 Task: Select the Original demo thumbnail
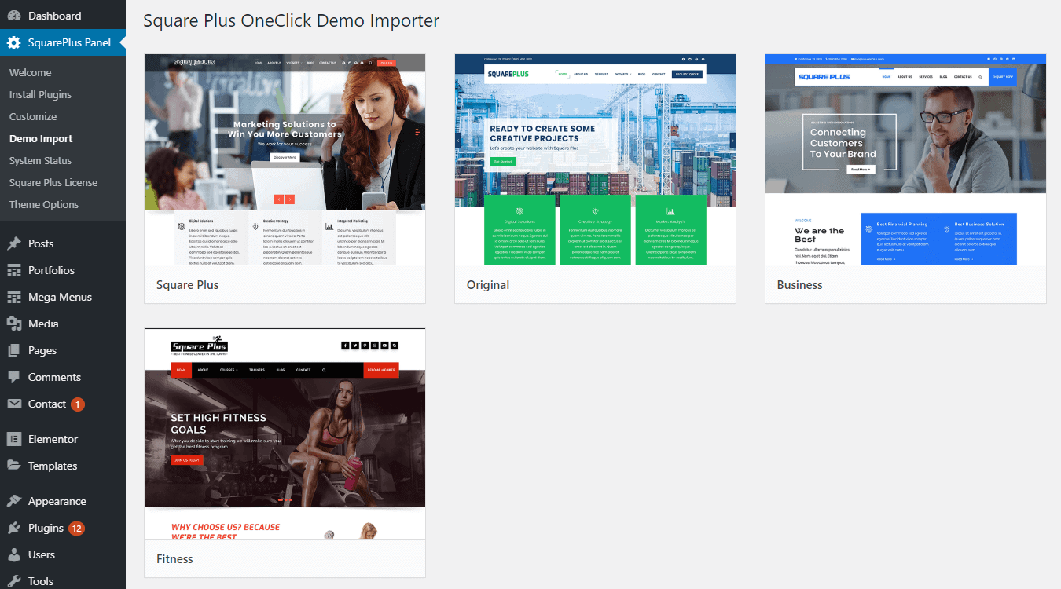tap(595, 159)
